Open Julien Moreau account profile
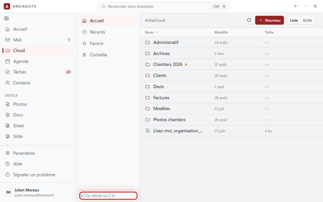Viewport: 323px width, 202px height. click(x=38, y=193)
